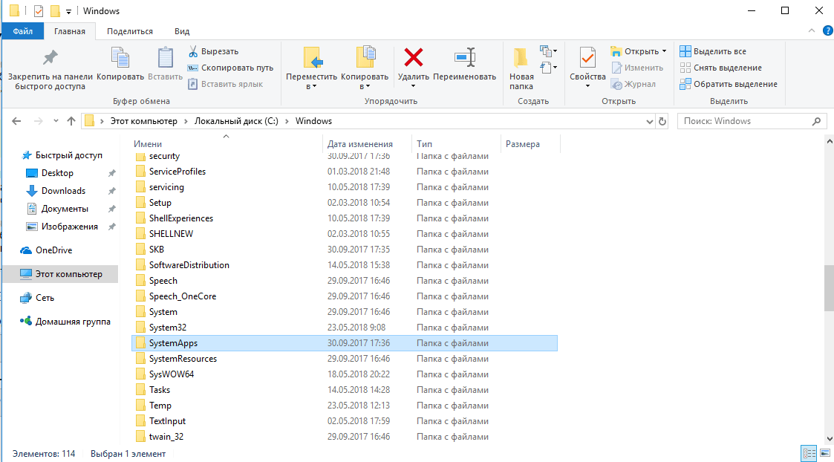
Task: Switch to the Поделиться tab
Action: point(130,31)
